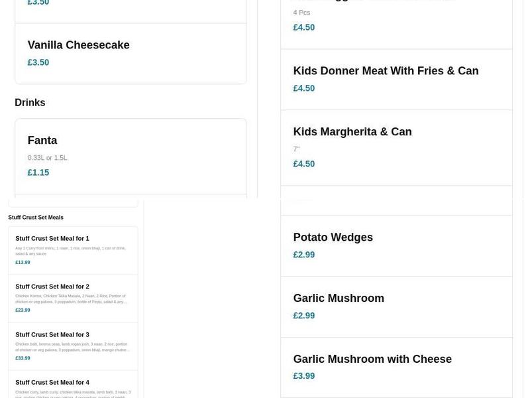The width and height of the screenshot is (530, 398).
Task: Click the £33.99 set meal price
Action: 23,358
